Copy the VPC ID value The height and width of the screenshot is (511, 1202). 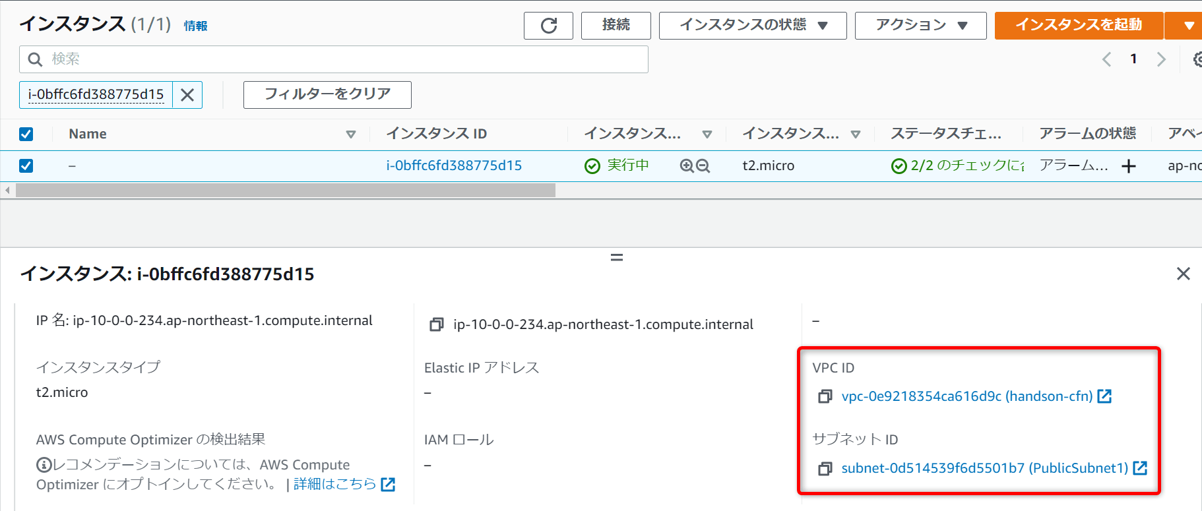(825, 396)
